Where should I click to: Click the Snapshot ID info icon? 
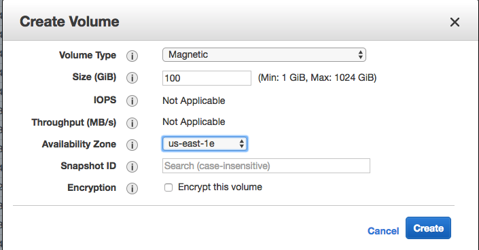click(132, 166)
